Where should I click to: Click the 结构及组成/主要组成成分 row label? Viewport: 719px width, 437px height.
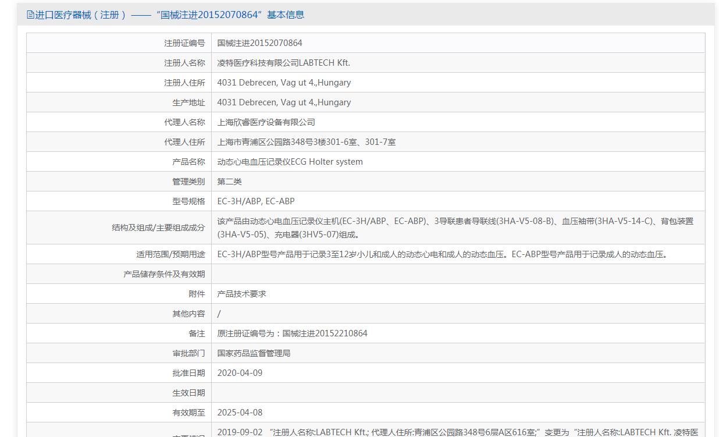pyautogui.click(x=158, y=228)
